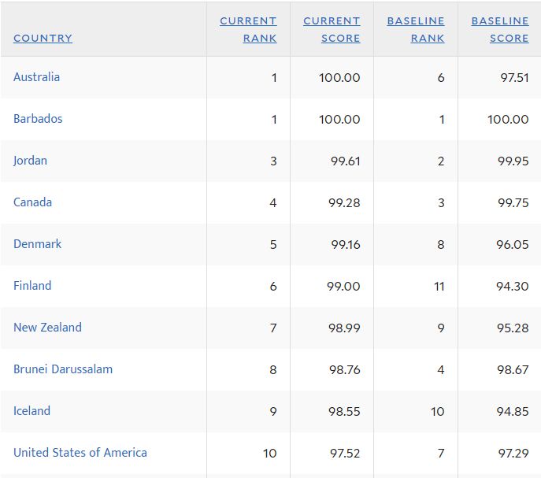Select United States current score 97.52
The height and width of the screenshot is (478, 541).
pyautogui.click(x=345, y=454)
